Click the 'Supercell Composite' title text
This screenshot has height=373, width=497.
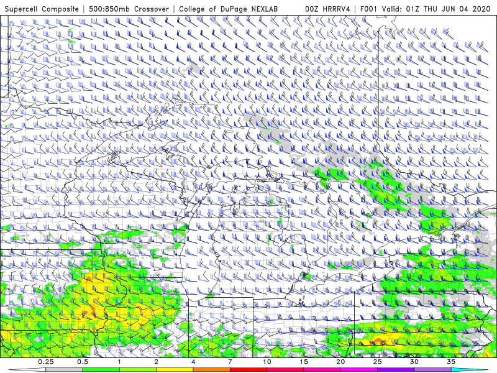click(42, 9)
